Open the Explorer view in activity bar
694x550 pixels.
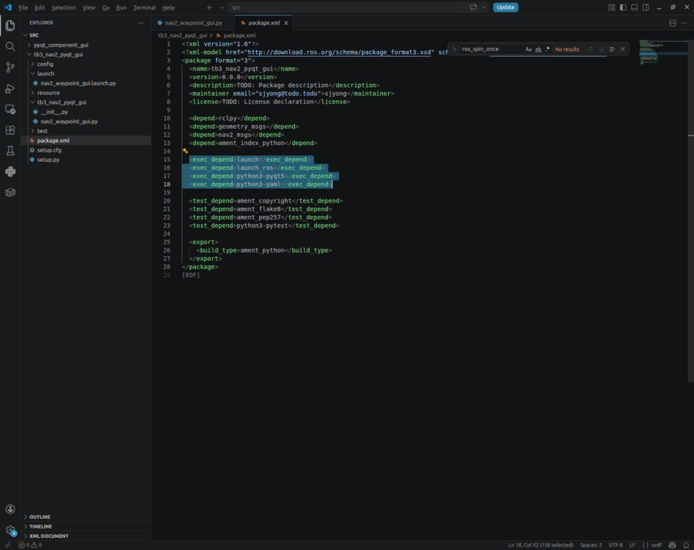(10, 26)
